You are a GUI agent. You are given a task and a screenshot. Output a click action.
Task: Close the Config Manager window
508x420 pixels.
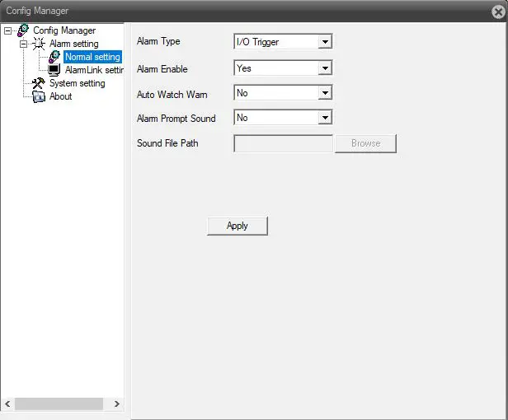point(498,12)
